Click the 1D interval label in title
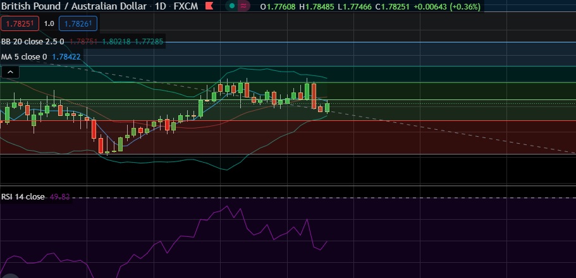The width and height of the screenshot is (576, 278). [x=161, y=6]
